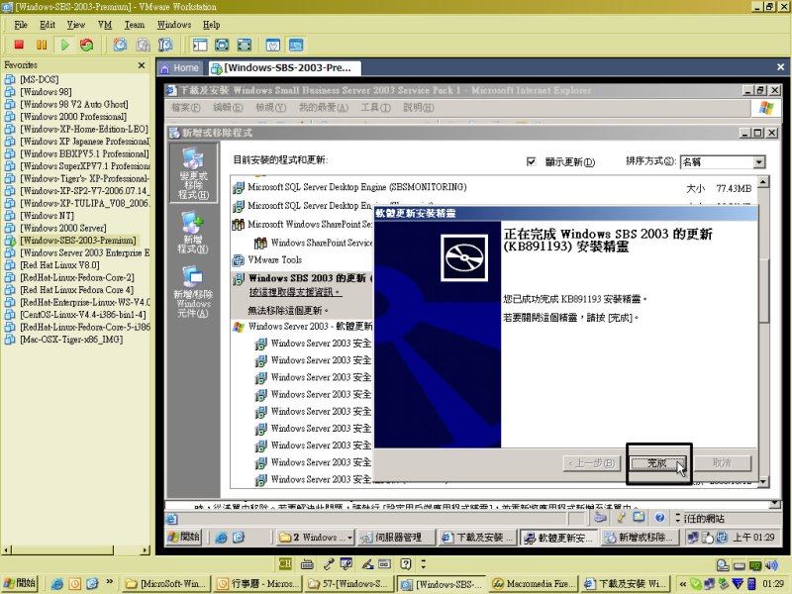Click the Internet Explorer icon in host quick launch

(57, 584)
